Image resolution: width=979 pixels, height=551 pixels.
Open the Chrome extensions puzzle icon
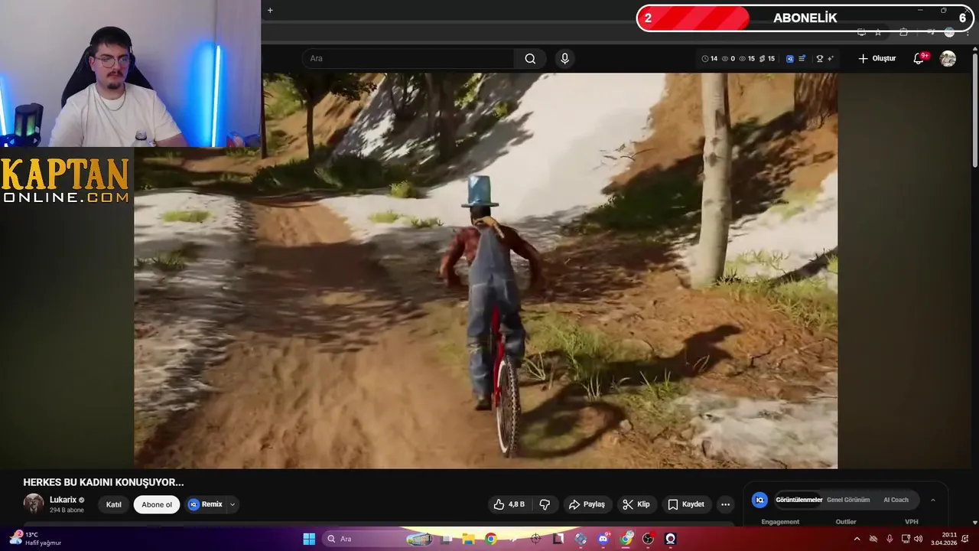tap(903, 32)
